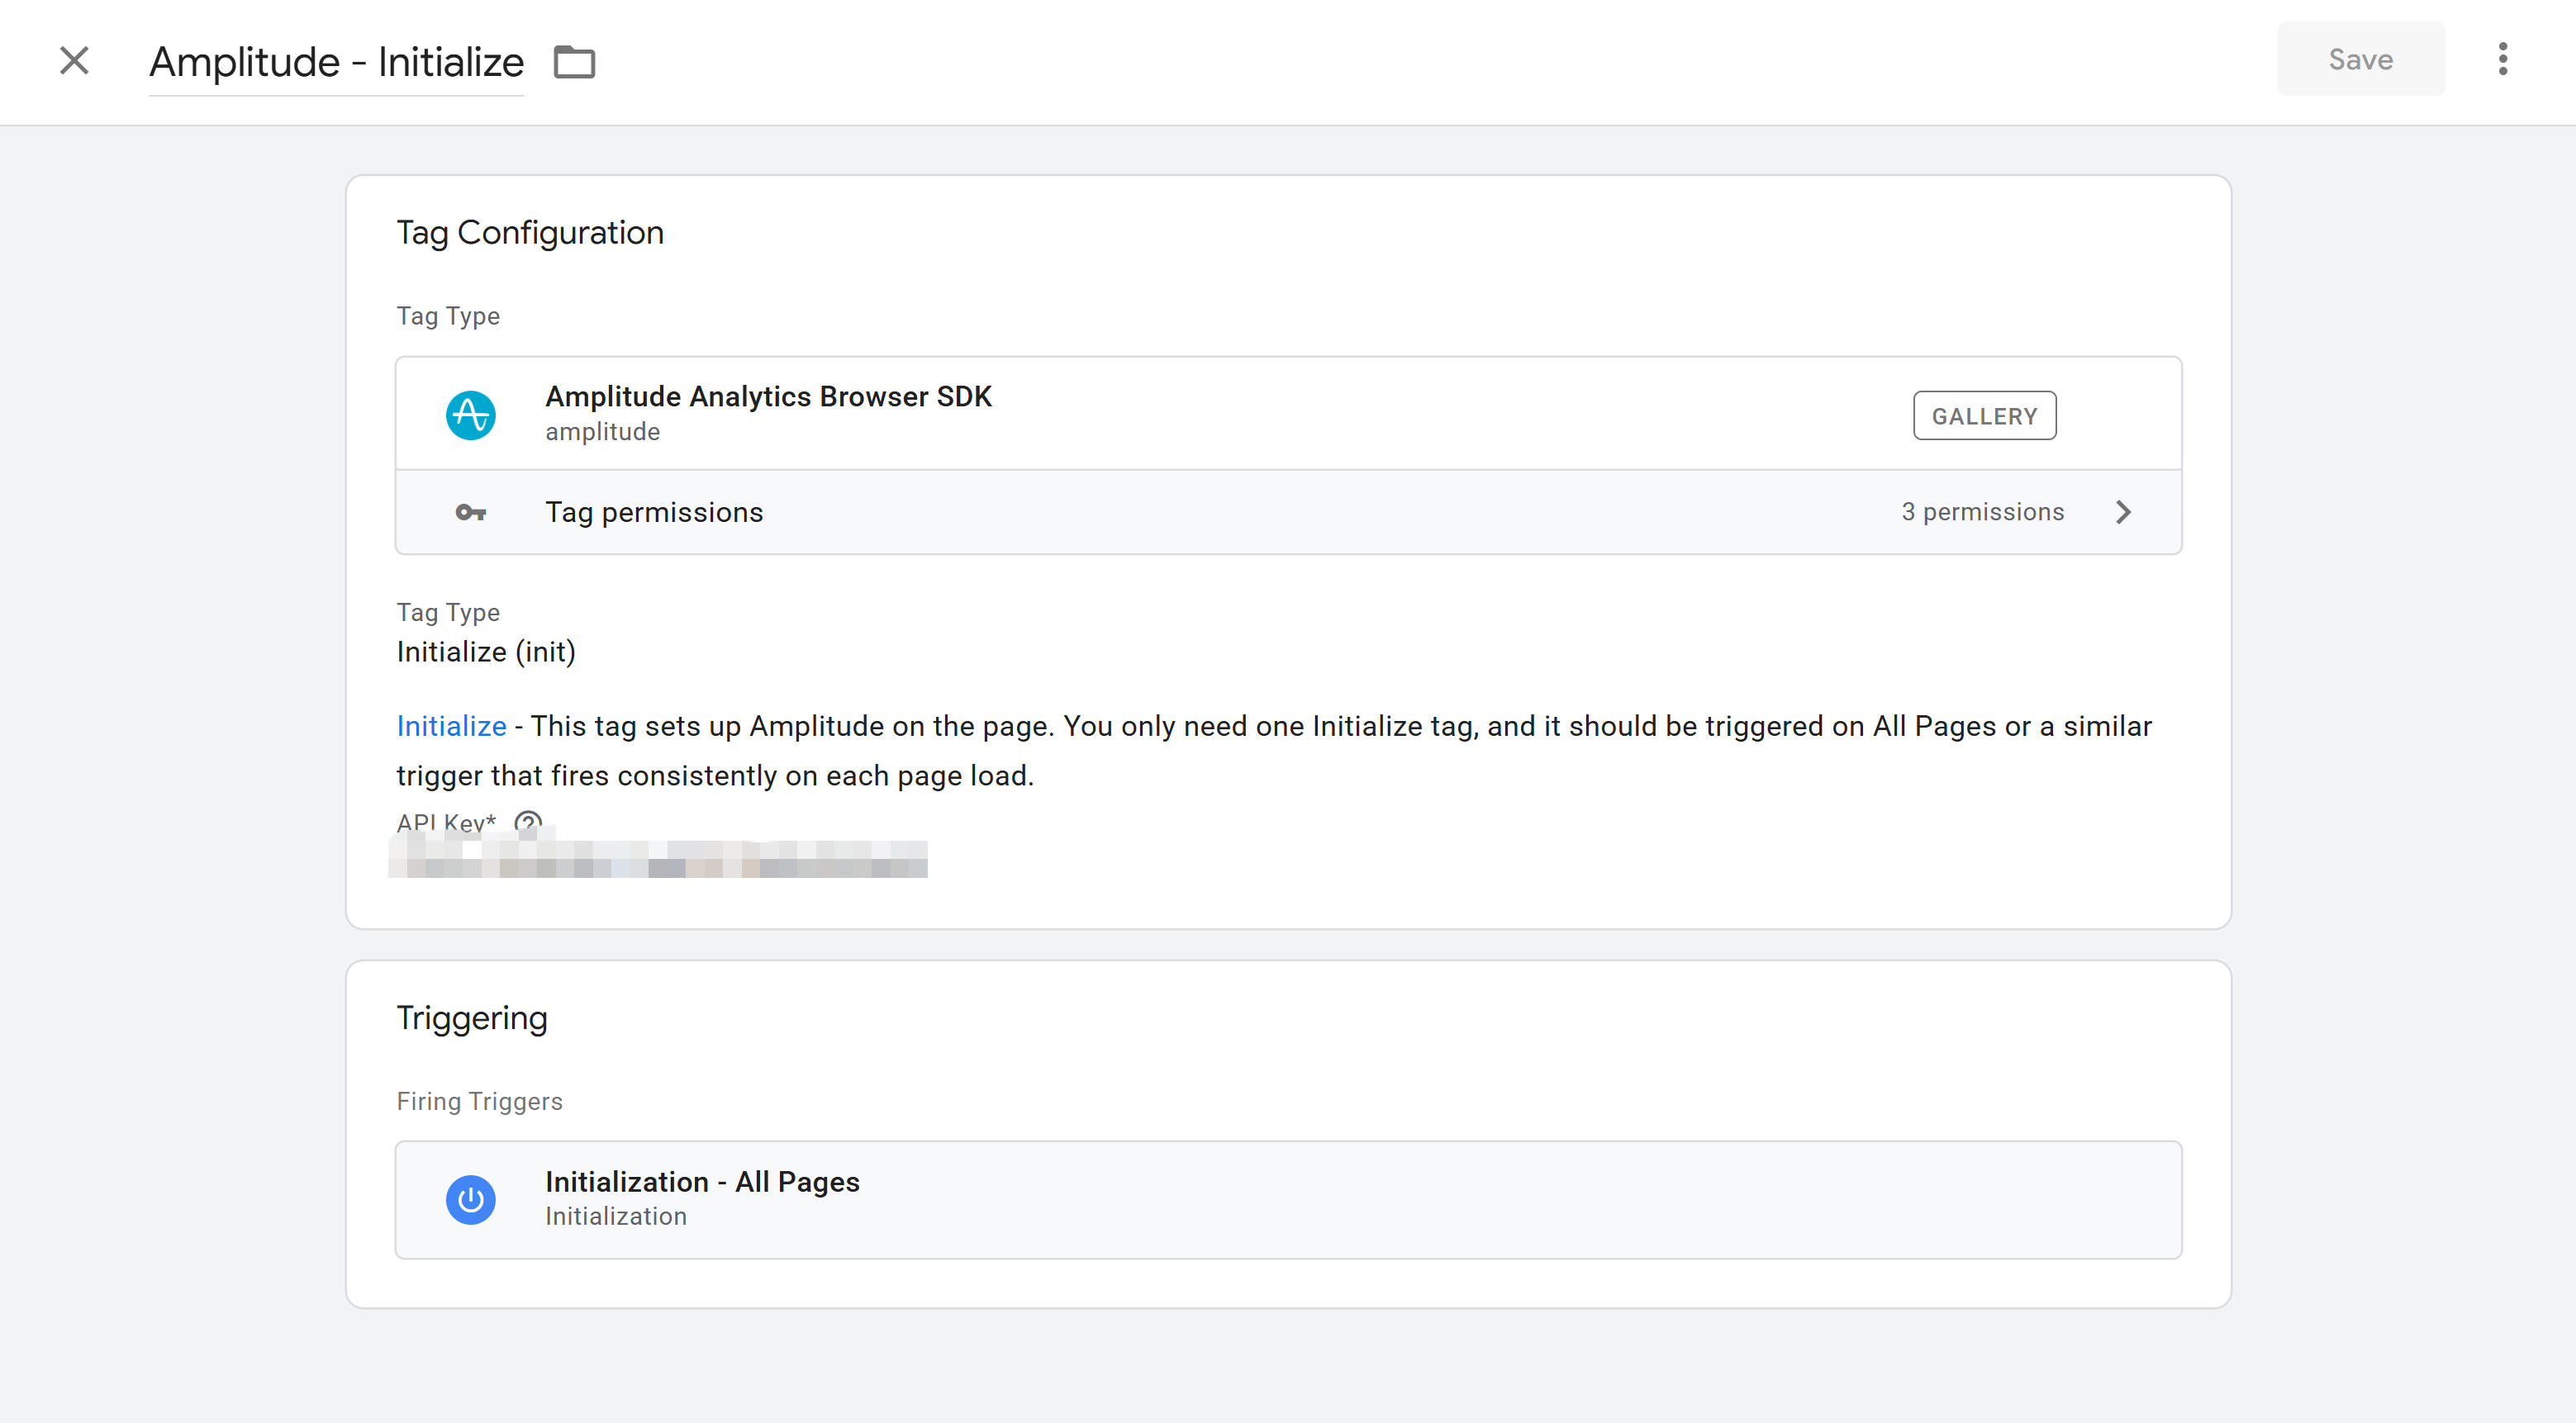Open the Initialize documentation link
This screenshot has height=1423, width=2576.
click(451, 727)
